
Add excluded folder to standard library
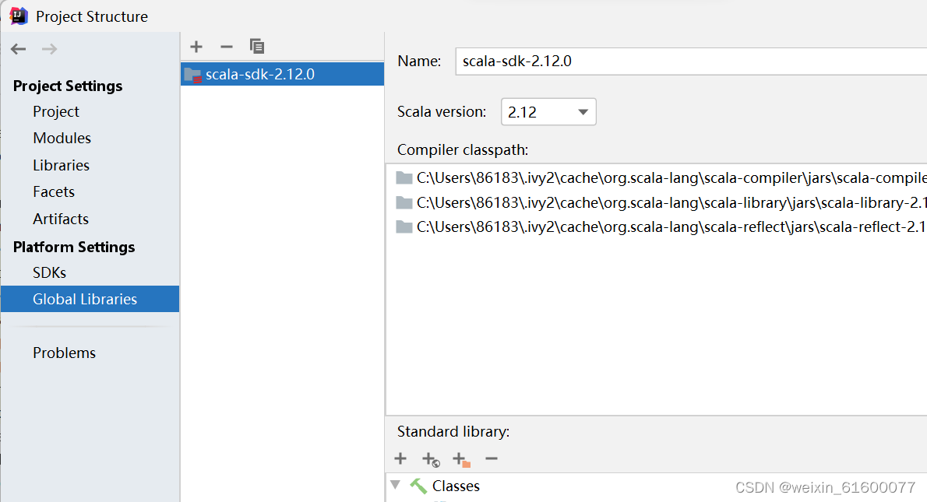tap(461, 459)
